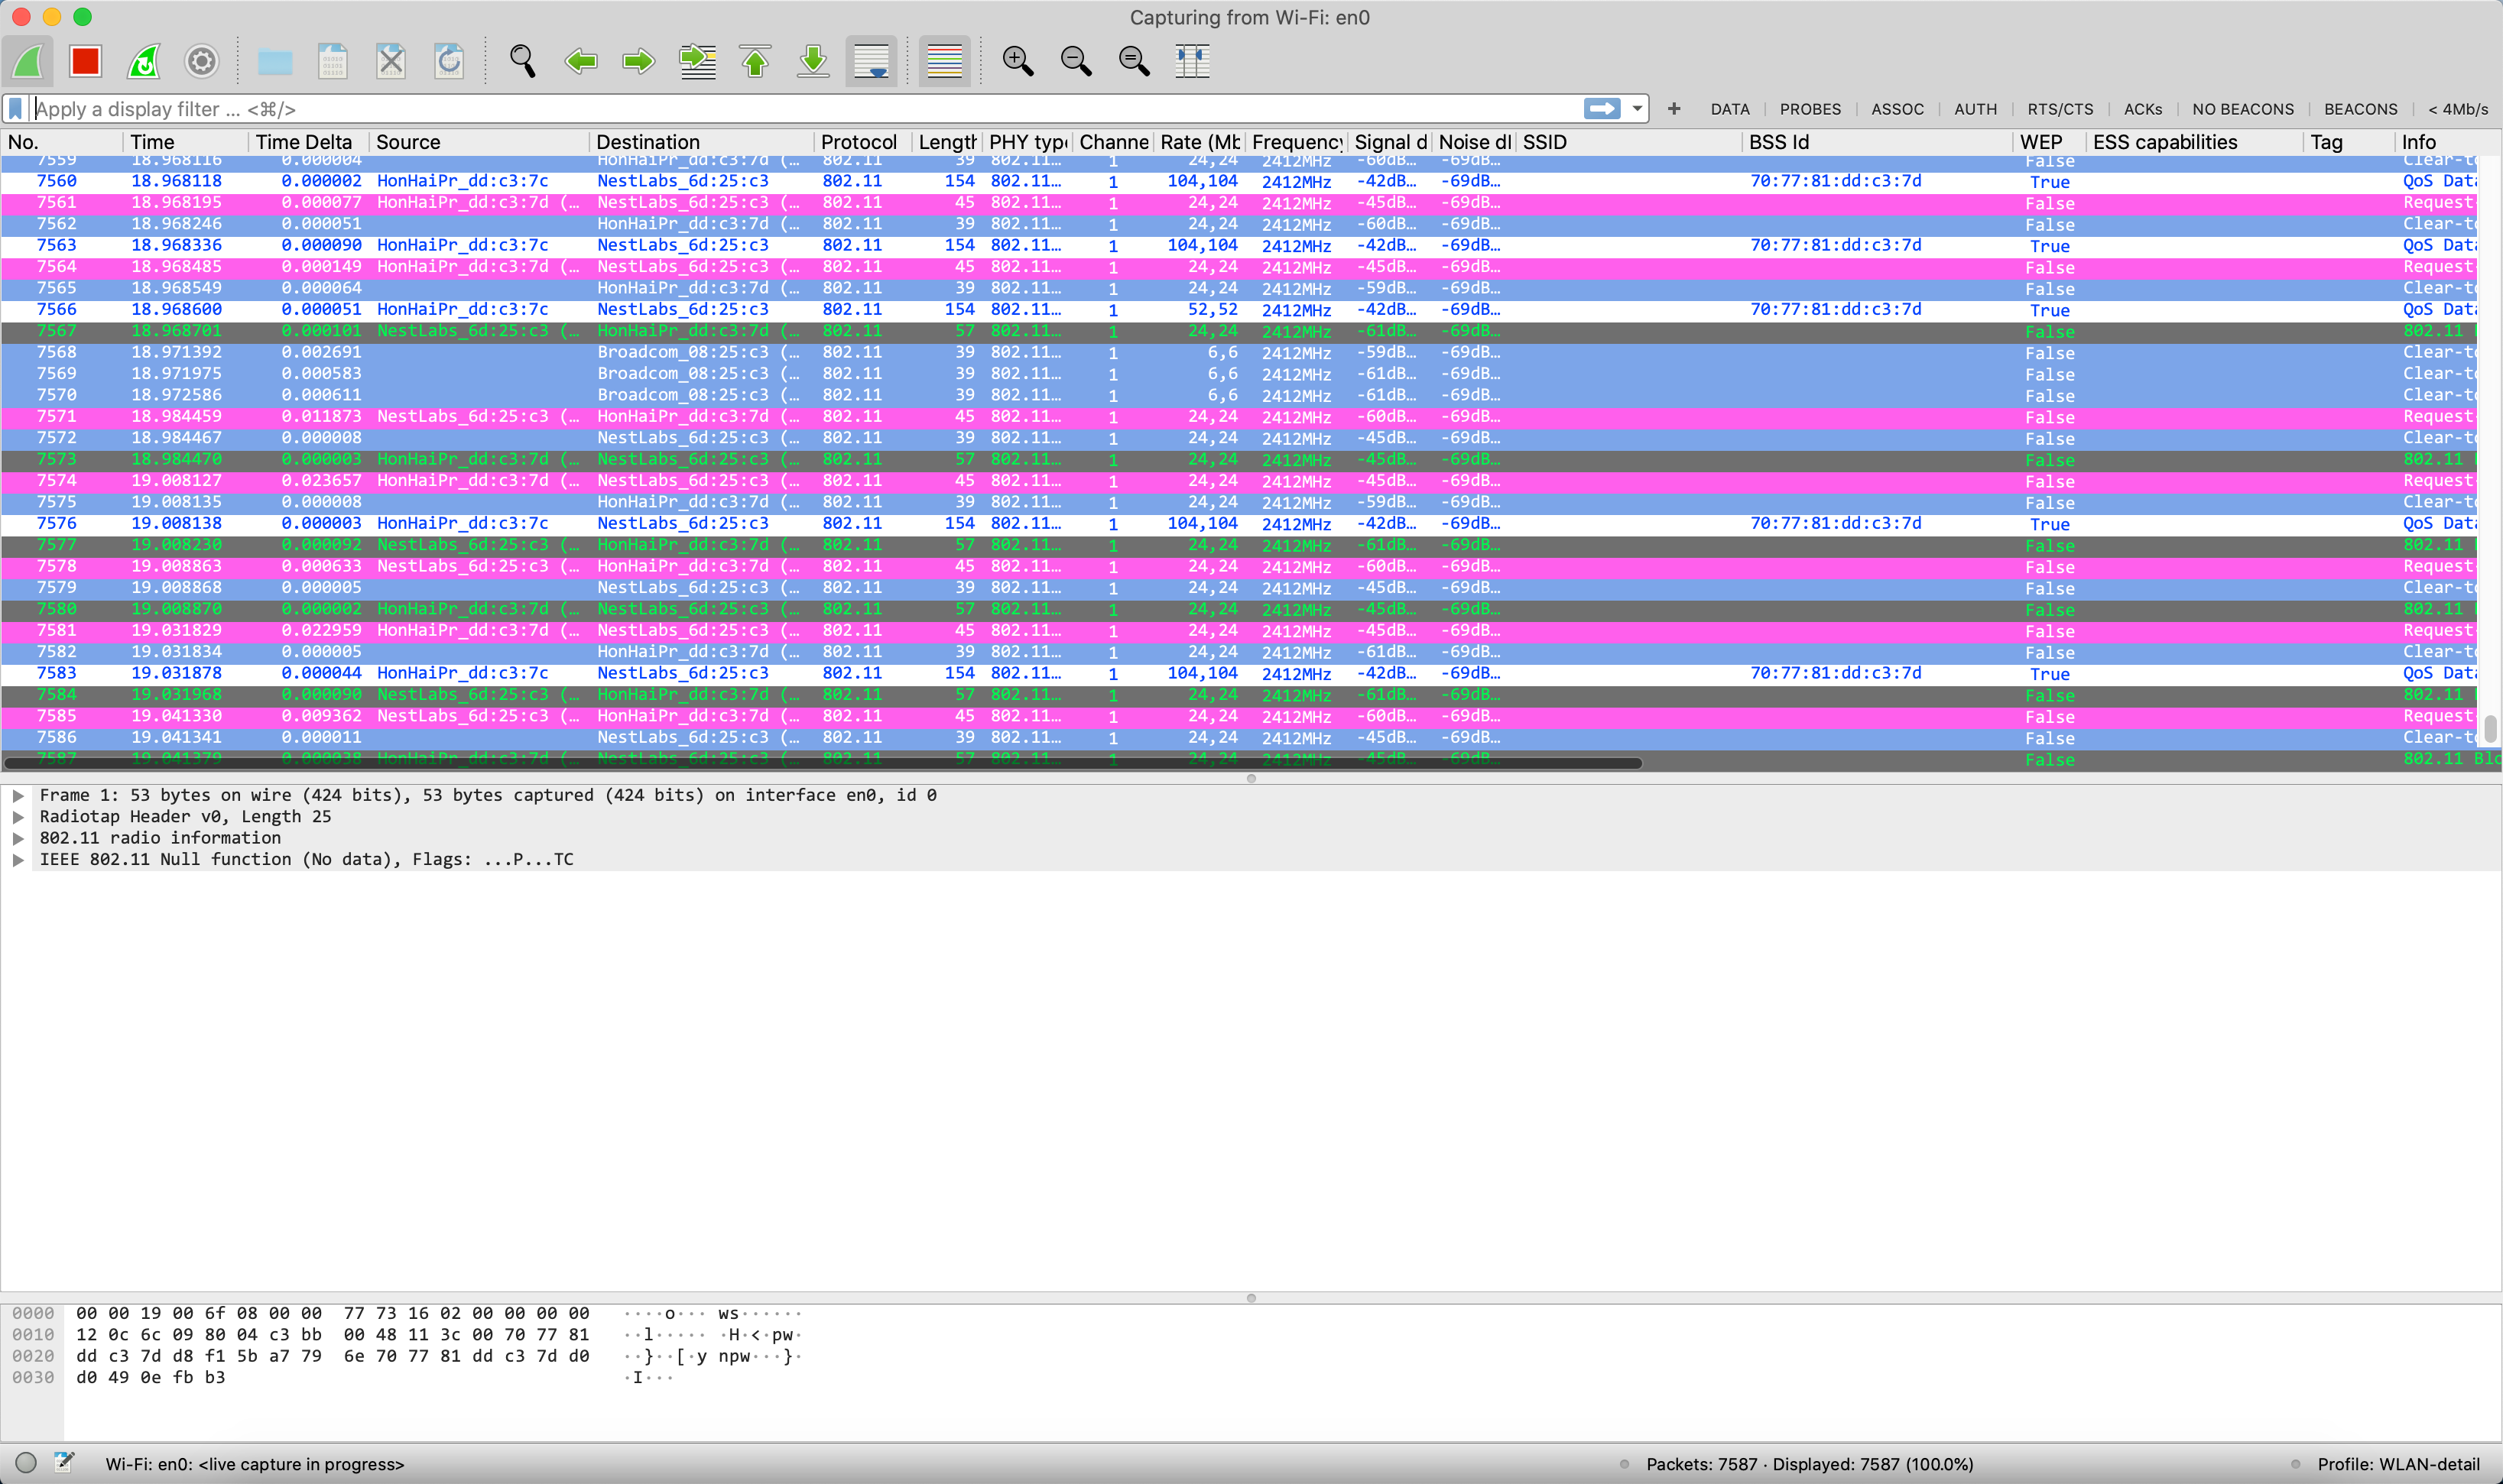Toggle auto-scroll during live capture
This screenshot has width=2503, height=1484.
pos(870,61)
